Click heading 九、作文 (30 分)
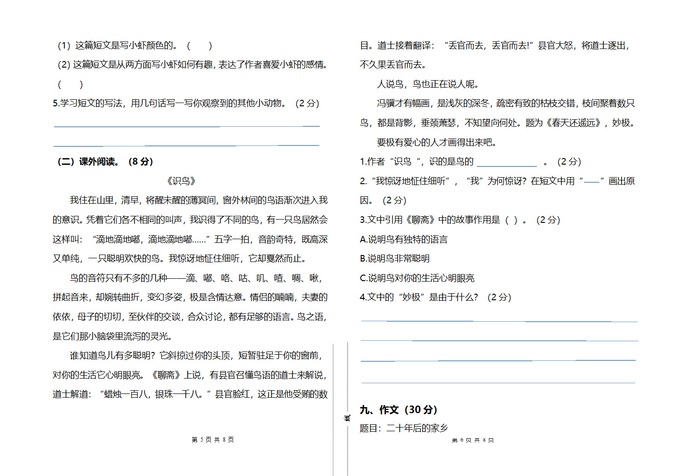687x476 pixels. tap(398, 410)
